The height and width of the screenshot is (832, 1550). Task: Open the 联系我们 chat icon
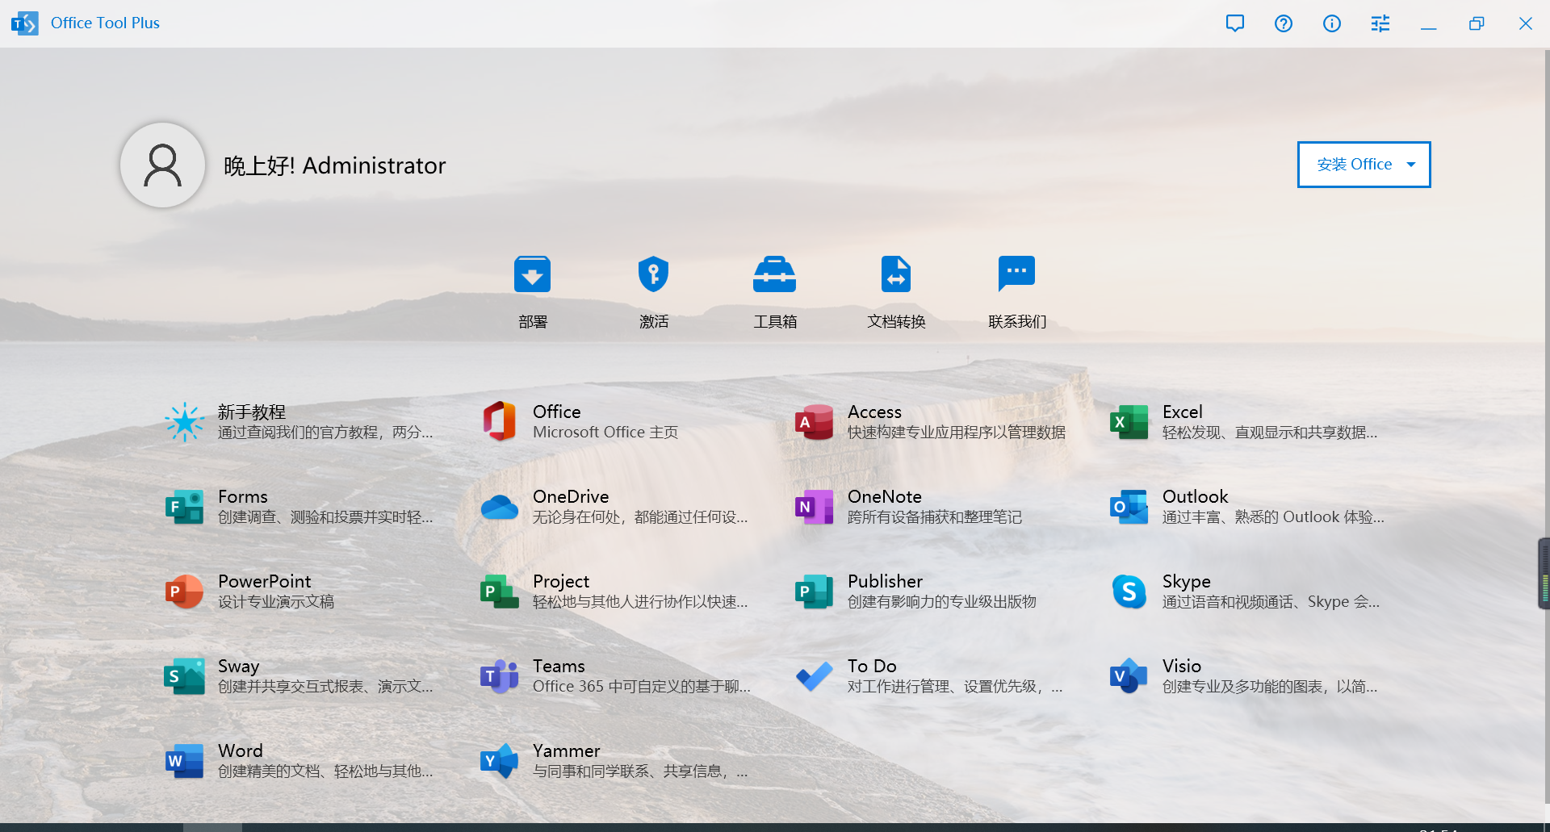(x=1016, y=274)
